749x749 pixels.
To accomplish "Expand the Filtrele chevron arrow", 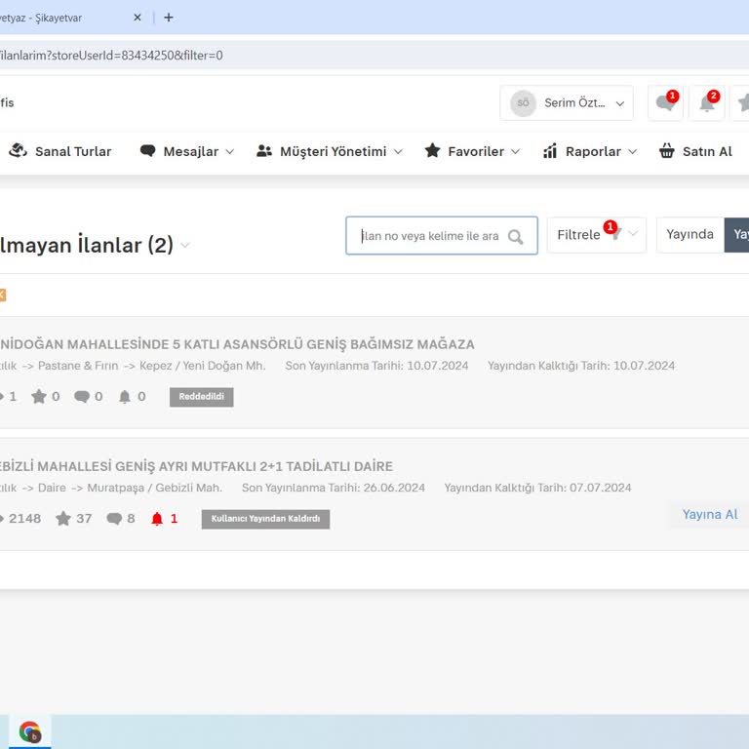I will pyautogui.click(x=633, y=234).
